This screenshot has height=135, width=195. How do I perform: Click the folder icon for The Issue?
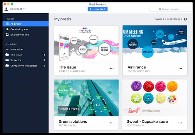[x=7, y=55]
